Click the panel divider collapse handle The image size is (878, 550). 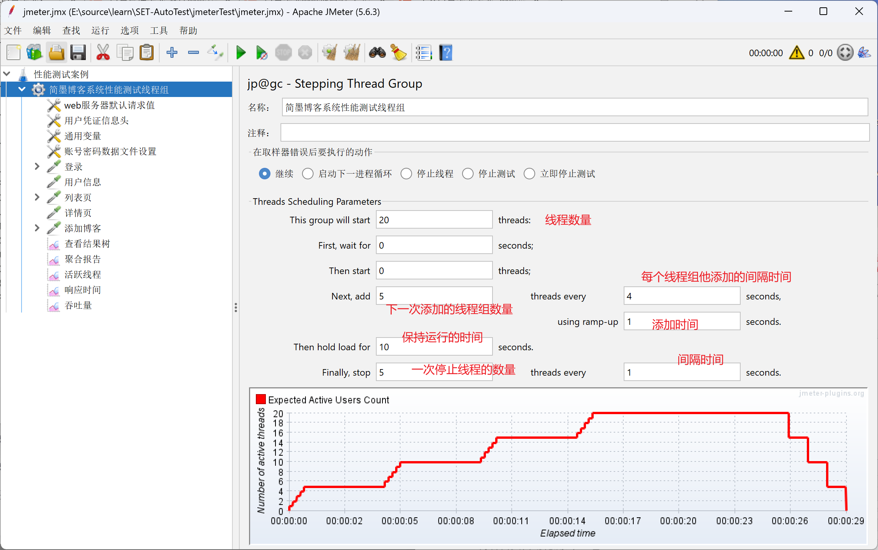tap(235, 308)
